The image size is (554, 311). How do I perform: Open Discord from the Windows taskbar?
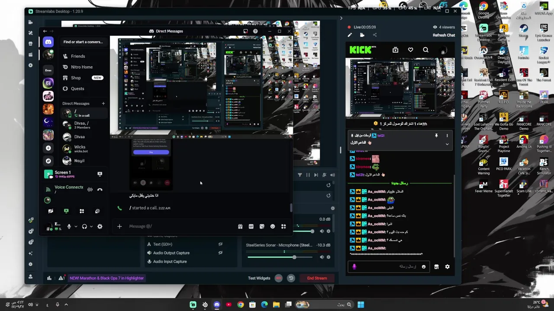pos(217,305)
